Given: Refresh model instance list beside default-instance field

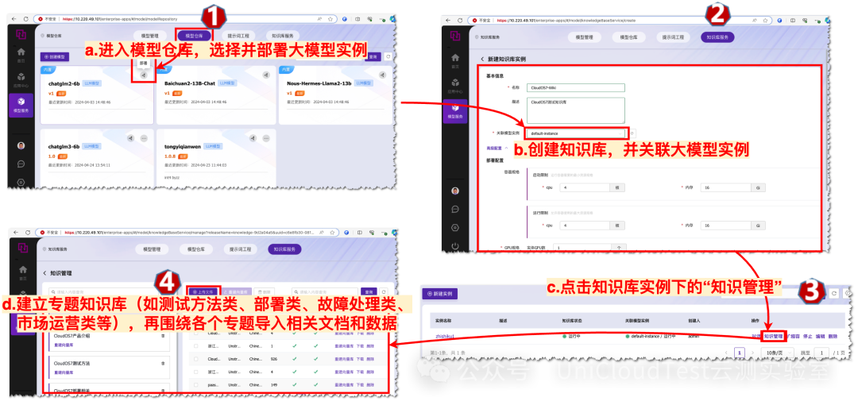Looking at the screenshot, I should pyautogui.click(x=632, y=133).
